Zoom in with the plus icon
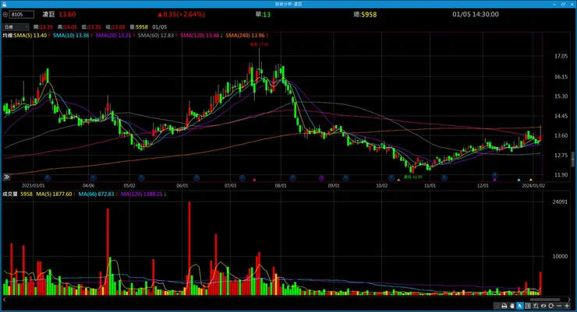Viewport: 577px width, 312px height. coord(567,306)
